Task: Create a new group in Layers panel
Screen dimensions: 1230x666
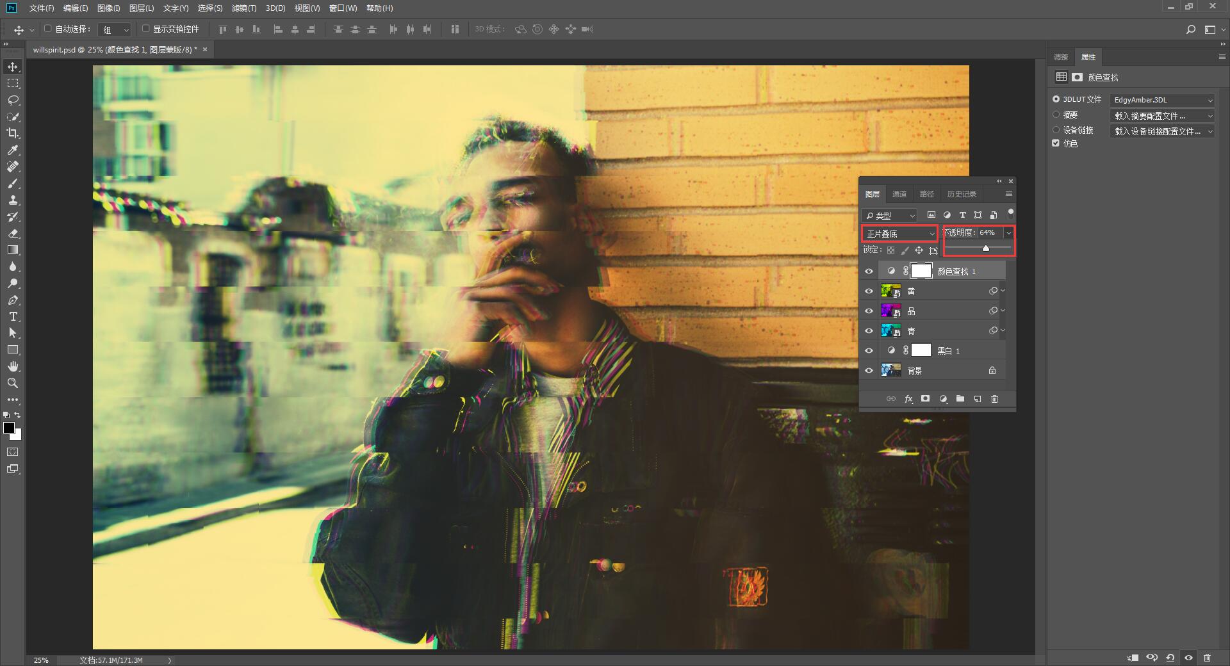Action: (x=960, y=399)
